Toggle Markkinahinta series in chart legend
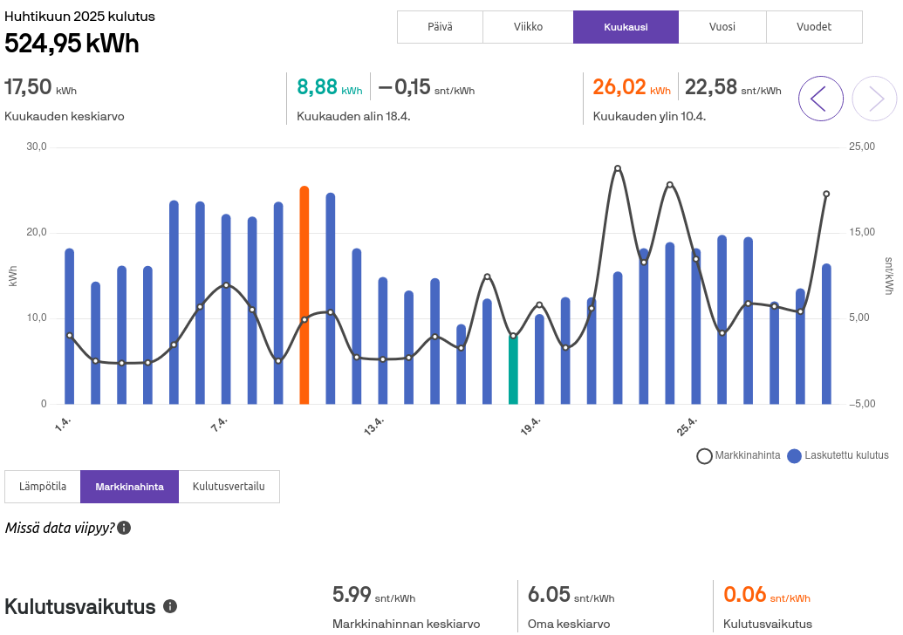Image resolution: width=903 pixels, height=635 pixels. click(x=738, y=455)
